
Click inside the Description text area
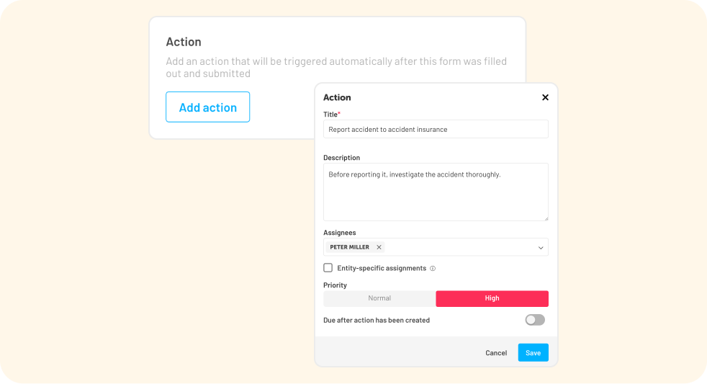(436, 195)
